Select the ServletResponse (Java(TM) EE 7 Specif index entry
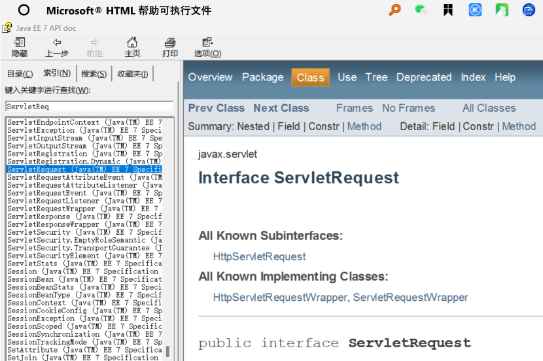543x361 pixels. tap(84, 216)
